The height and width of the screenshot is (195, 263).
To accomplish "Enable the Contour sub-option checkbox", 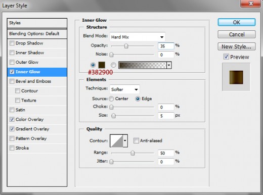I will 18,91.
